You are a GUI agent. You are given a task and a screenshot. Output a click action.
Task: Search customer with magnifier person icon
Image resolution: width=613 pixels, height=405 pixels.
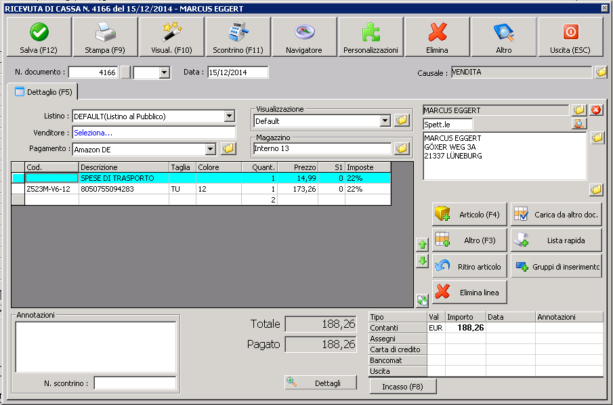579,124
